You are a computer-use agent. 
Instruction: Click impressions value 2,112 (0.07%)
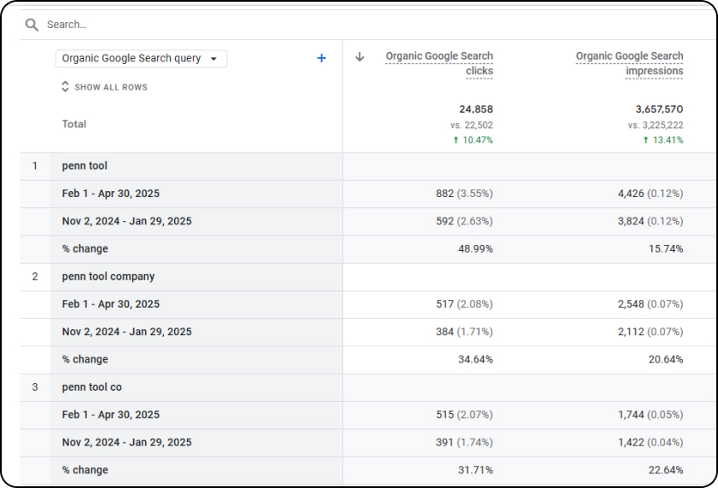651,332
